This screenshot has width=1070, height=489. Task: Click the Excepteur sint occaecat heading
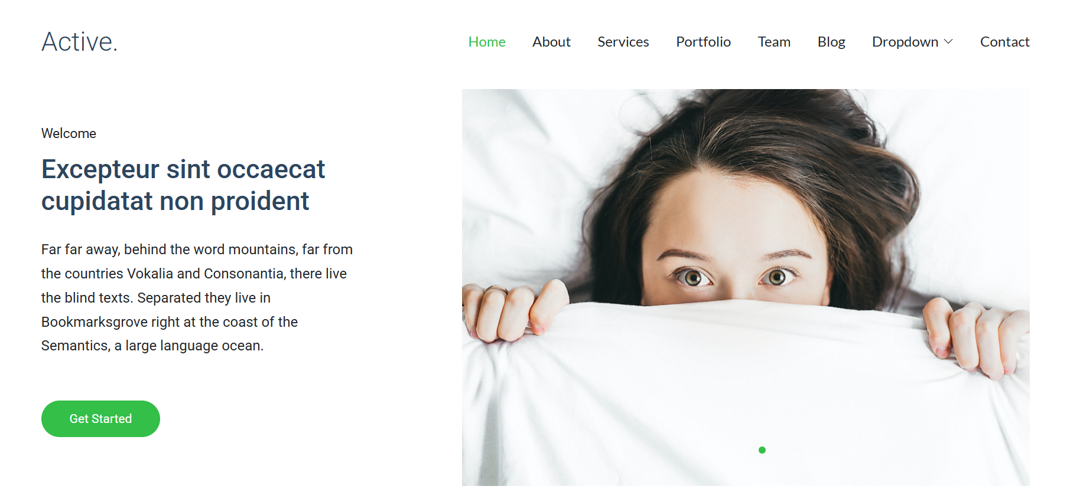[x=183, y=185]
